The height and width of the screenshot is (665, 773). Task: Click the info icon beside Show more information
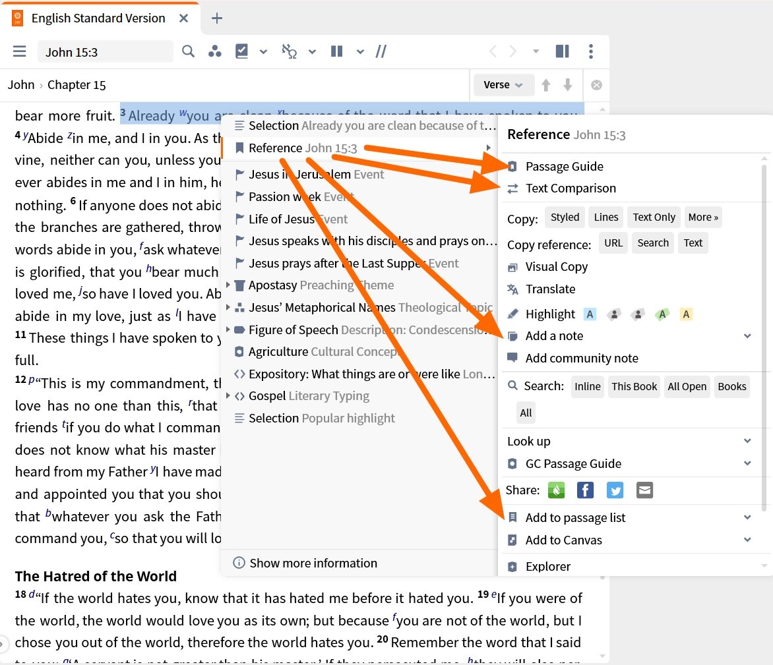(x=239, y=563)
